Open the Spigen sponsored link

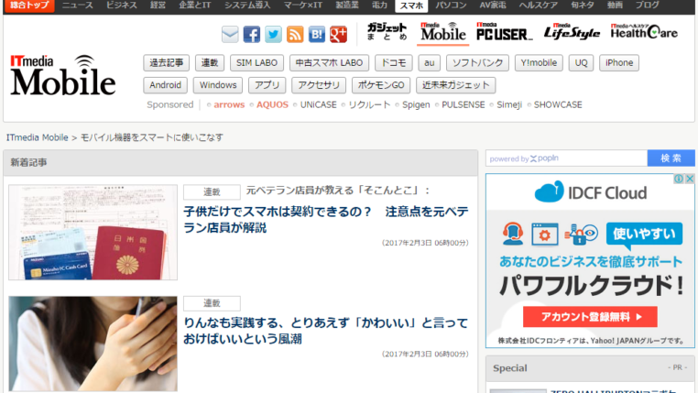[416, 104]
